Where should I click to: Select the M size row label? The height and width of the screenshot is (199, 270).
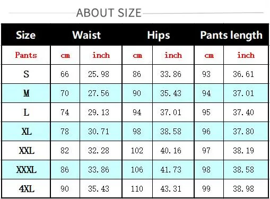pyautogui.click(x=26, y=93)
